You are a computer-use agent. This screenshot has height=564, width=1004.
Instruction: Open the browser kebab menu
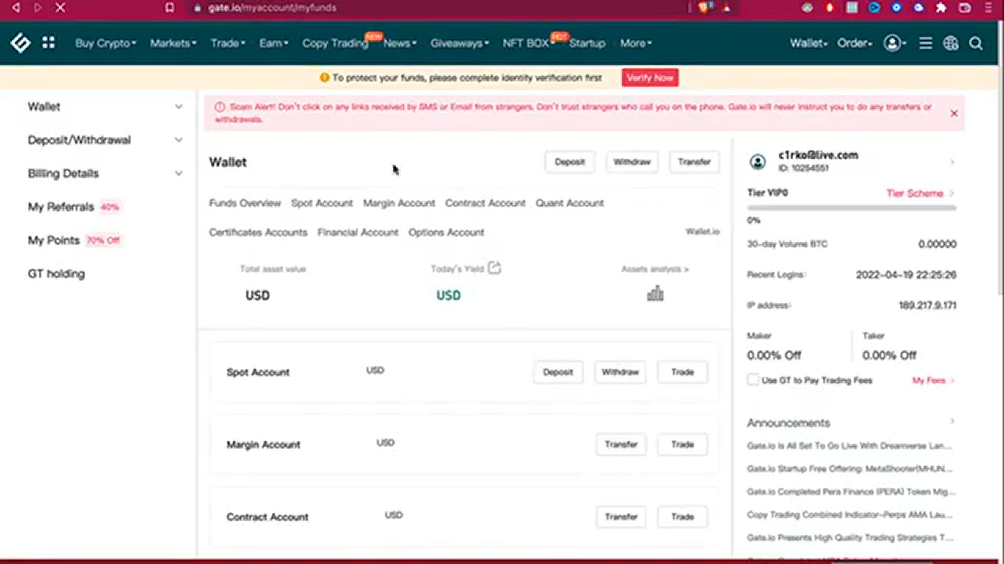tap(988, 8)
